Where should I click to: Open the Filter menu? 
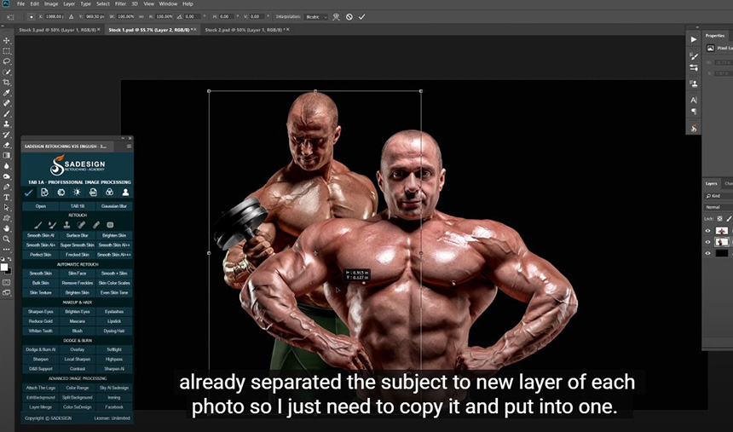pyautogui.click(x=121, y=4)
